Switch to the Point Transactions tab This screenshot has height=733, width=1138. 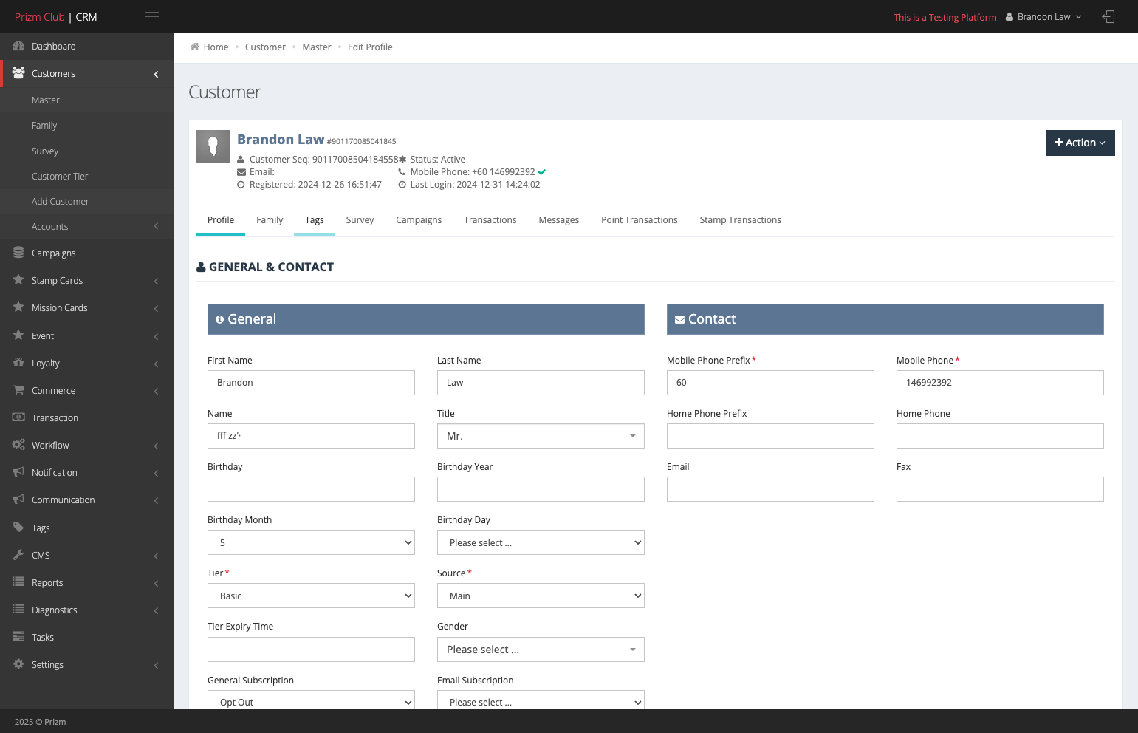640,220
